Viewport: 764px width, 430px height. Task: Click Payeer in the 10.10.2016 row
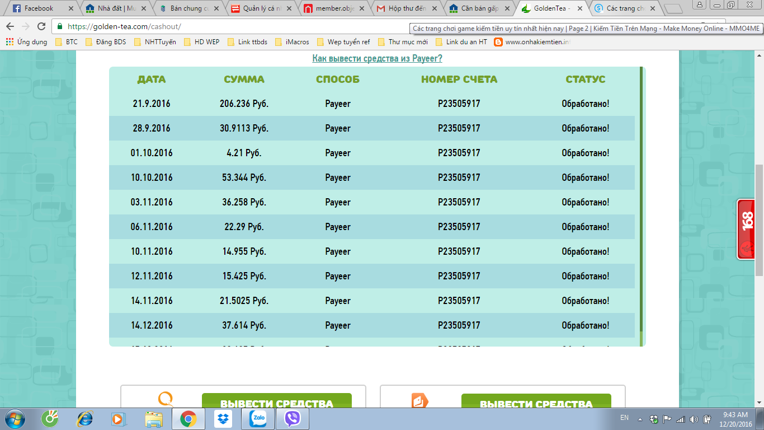[x=338, y=177]
